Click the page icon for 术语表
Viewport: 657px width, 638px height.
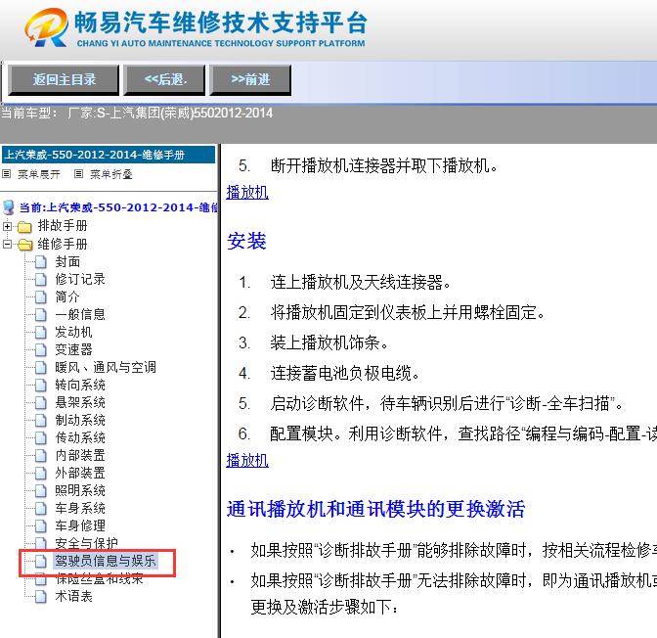[x=41, y=597]
